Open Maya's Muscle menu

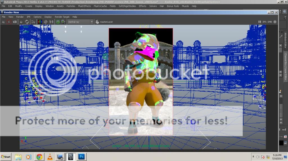[x=185, y=6]
